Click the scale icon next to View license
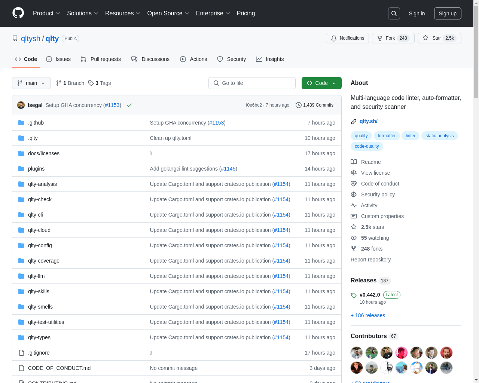Viewport: 479px width, 383px height. click(x=354, y=173)
